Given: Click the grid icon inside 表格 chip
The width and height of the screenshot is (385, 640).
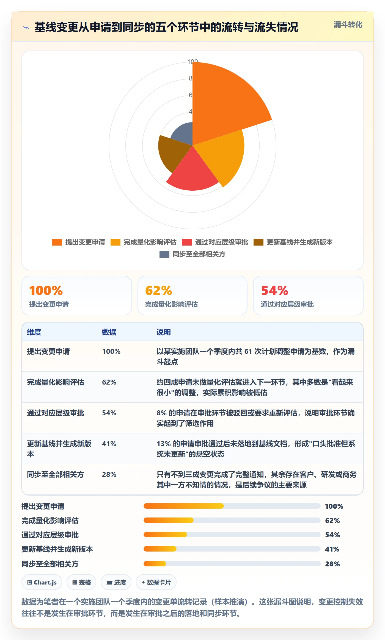Looking at the screenshot, I should [75, 583].
